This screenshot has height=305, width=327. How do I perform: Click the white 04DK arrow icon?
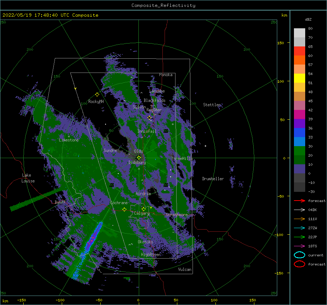coord(299,210)
